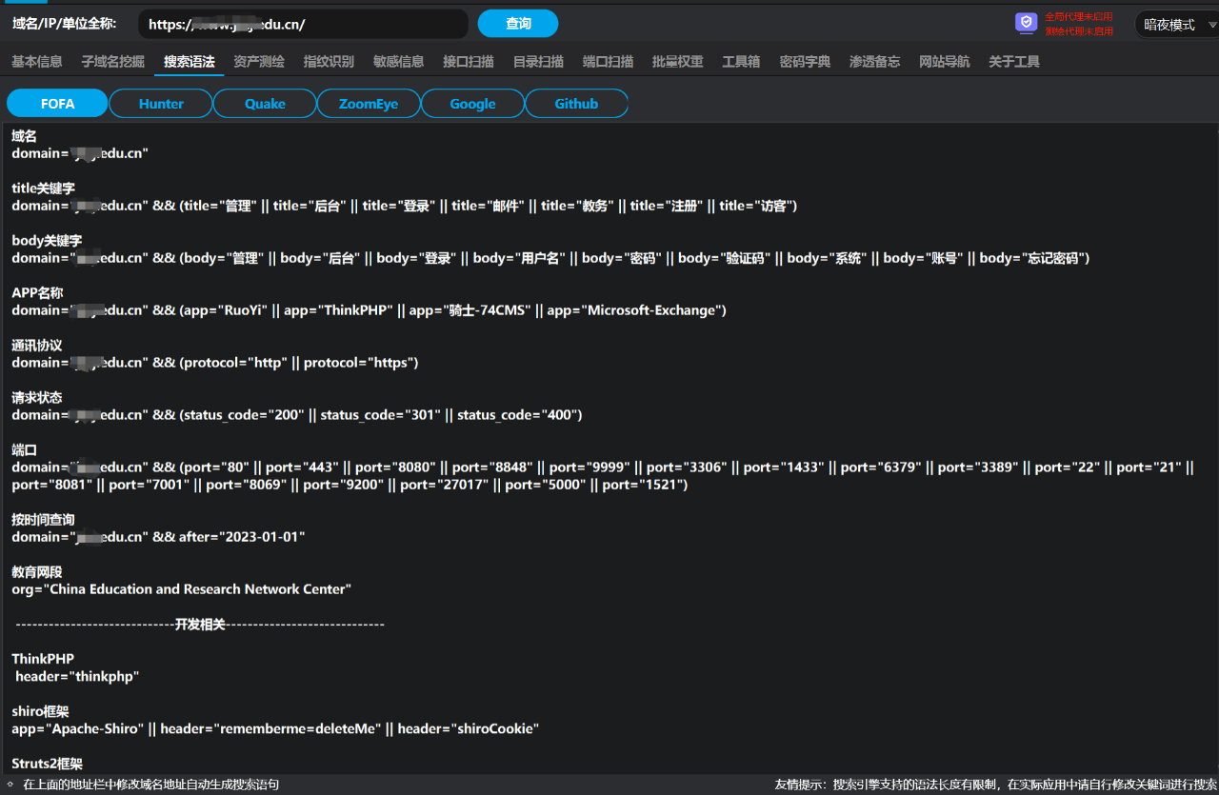
Task: Switch to the 资产测绘 tab
Action: click(259, 62)
